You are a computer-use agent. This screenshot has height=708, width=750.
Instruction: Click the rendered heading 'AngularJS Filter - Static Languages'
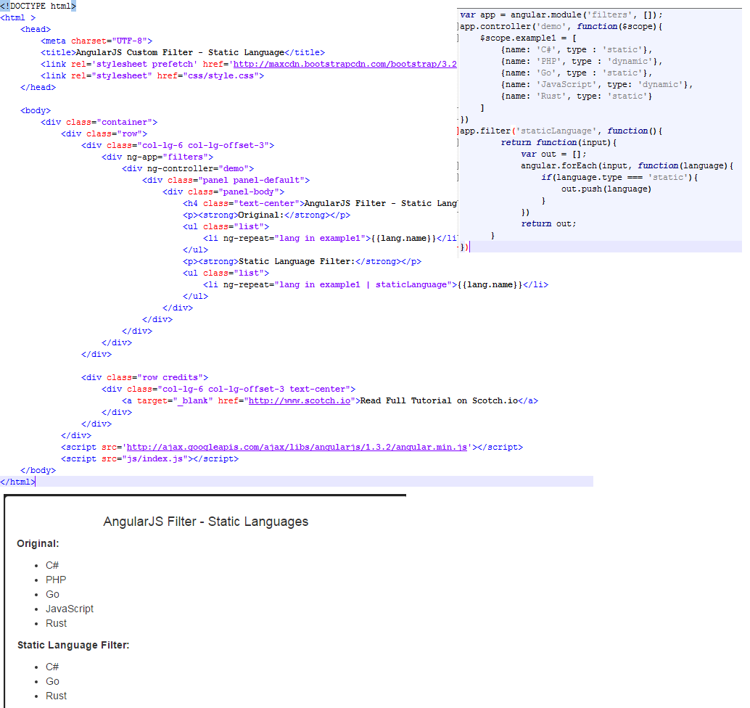coord(206,522)
